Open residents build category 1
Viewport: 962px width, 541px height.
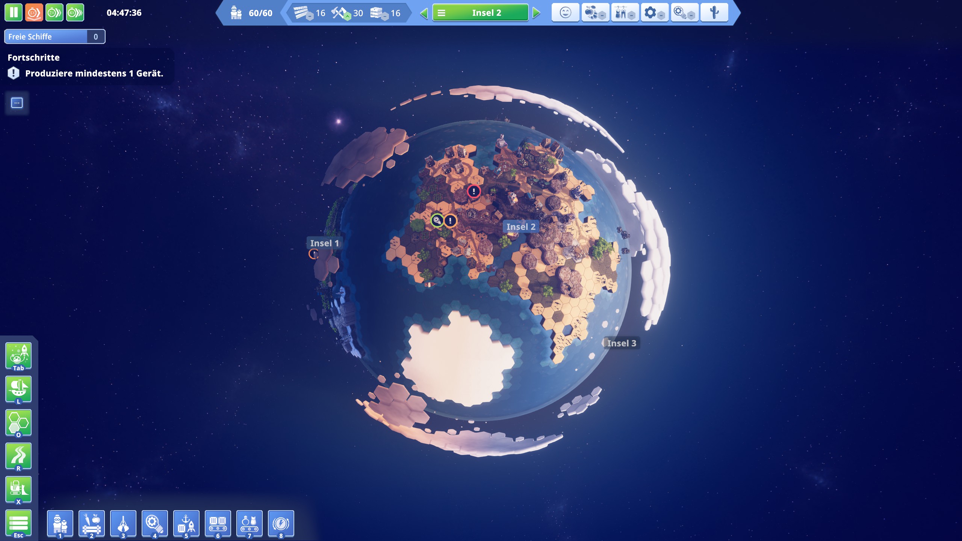pos(60,524)
